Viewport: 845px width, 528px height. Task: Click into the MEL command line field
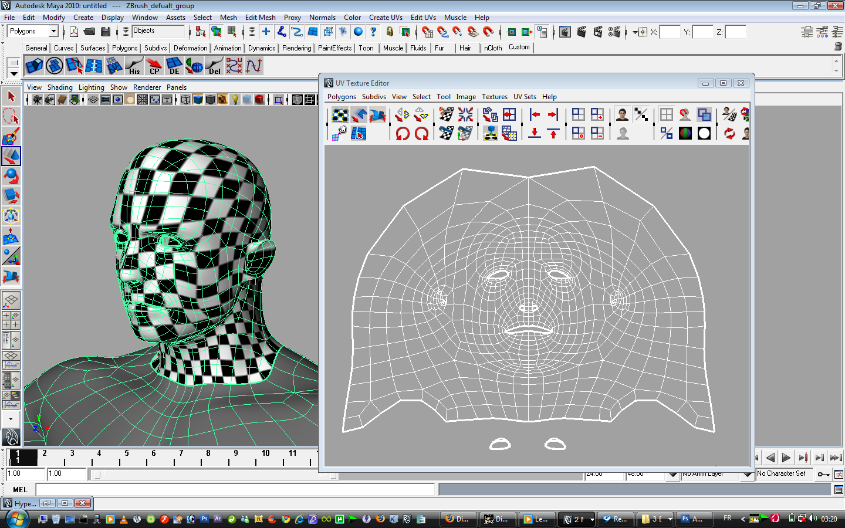(236, 489)
